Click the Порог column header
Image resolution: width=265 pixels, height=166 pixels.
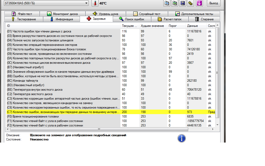173,26
